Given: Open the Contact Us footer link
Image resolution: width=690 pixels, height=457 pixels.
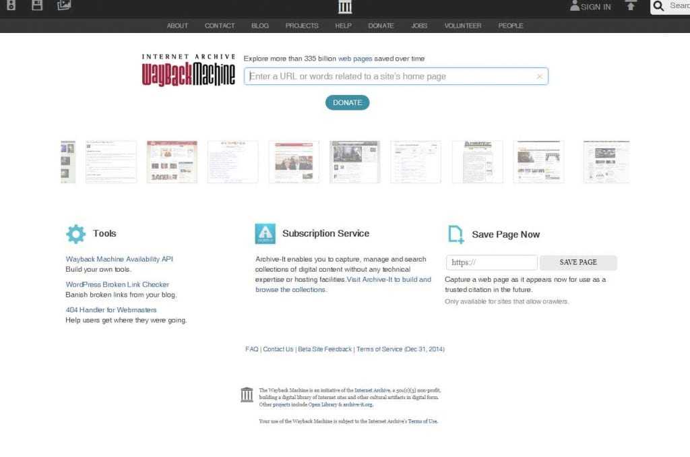Looking at the screenshot, I should [x=278, y=349].
